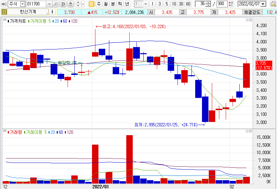Click the 2022/01 date axis label
This screenshot has height=189, width=277.
coord(100,187)
